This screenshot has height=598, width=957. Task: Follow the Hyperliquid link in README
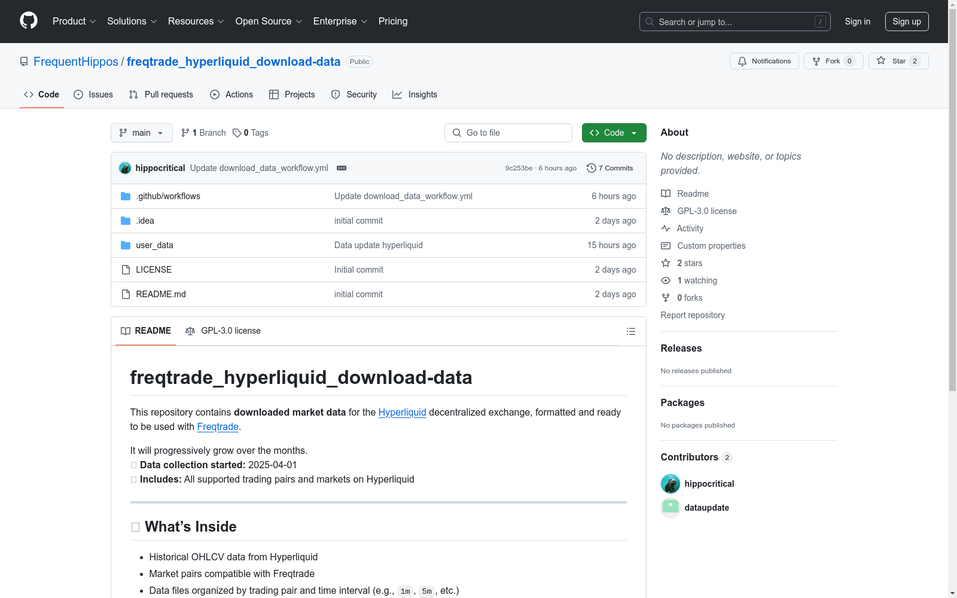point(402,413)
